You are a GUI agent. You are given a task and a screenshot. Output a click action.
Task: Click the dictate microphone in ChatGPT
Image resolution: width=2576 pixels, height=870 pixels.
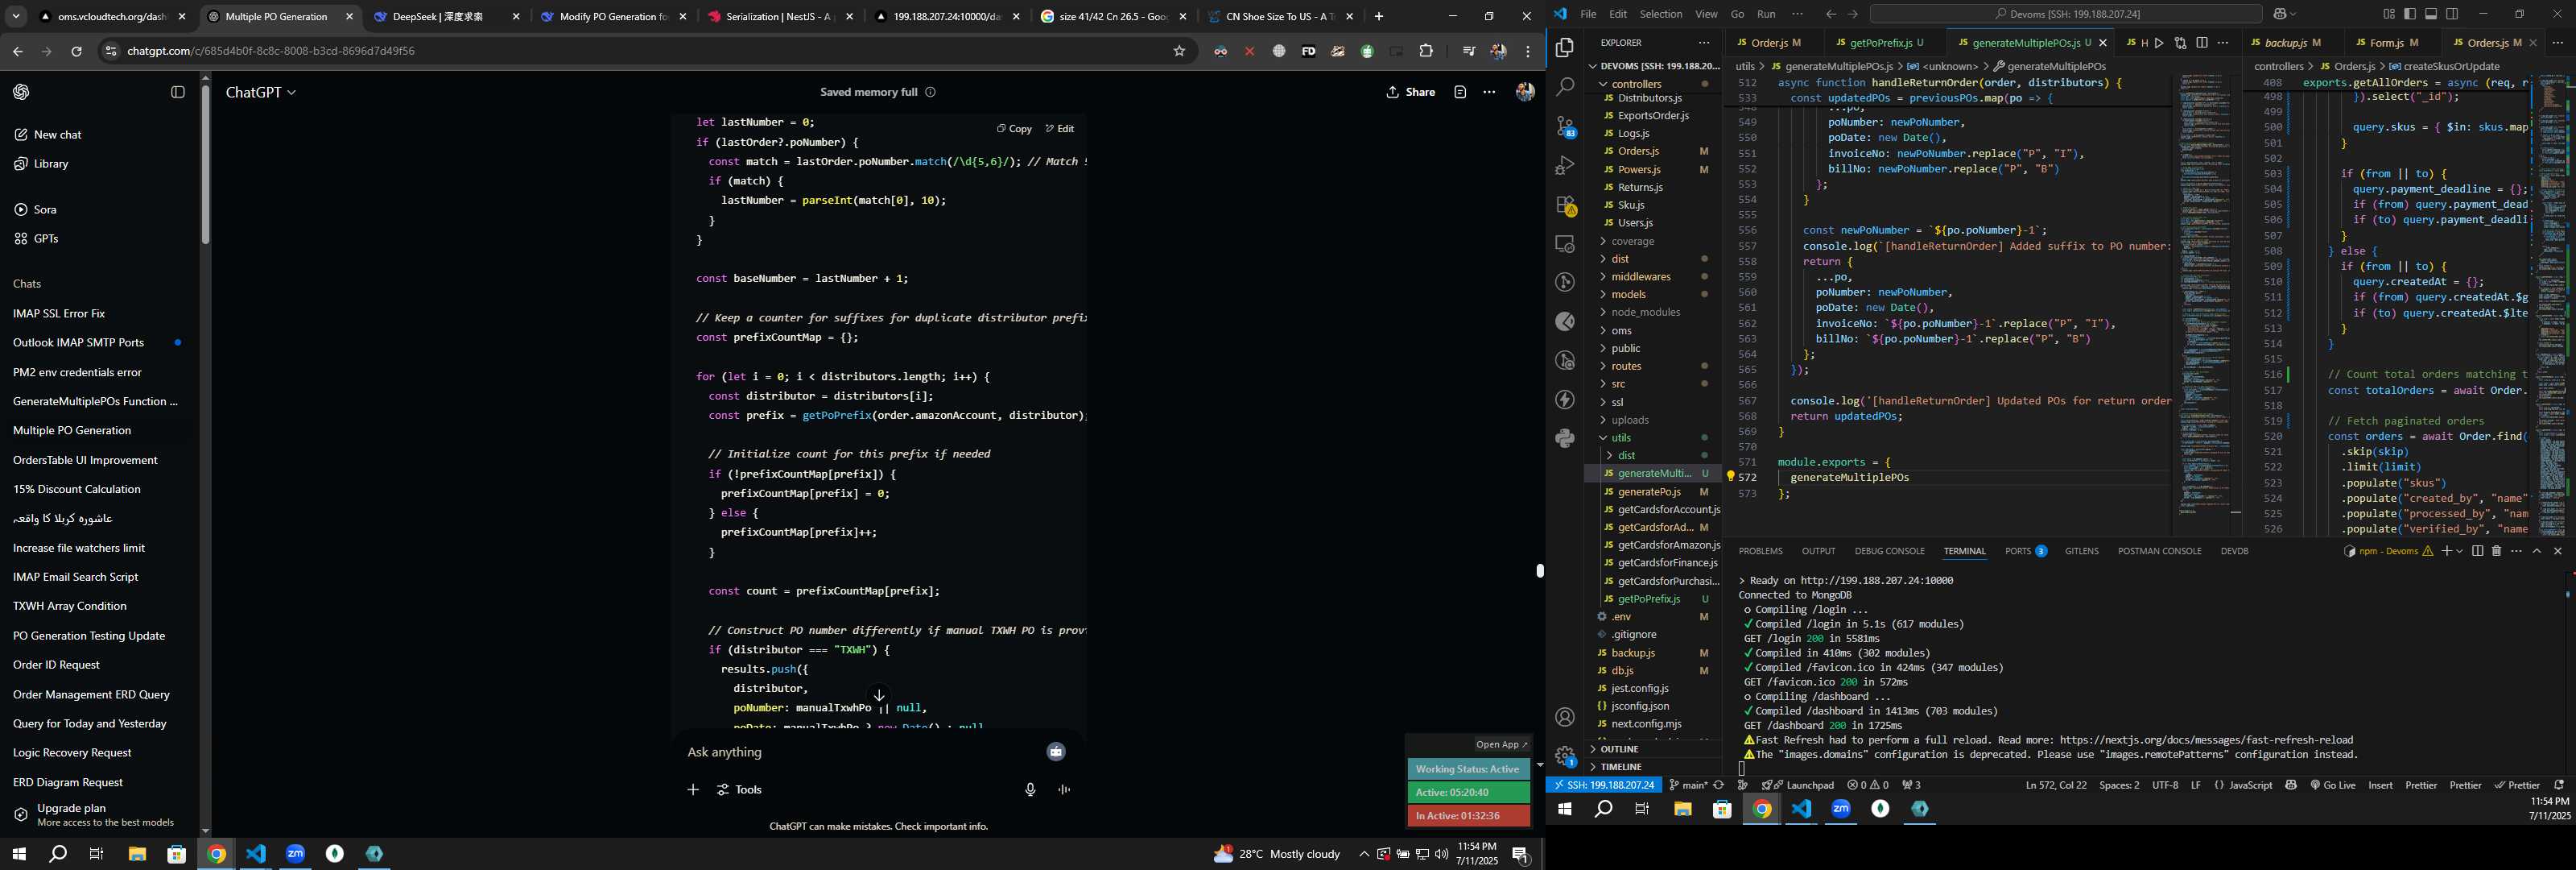point(1030,790)
